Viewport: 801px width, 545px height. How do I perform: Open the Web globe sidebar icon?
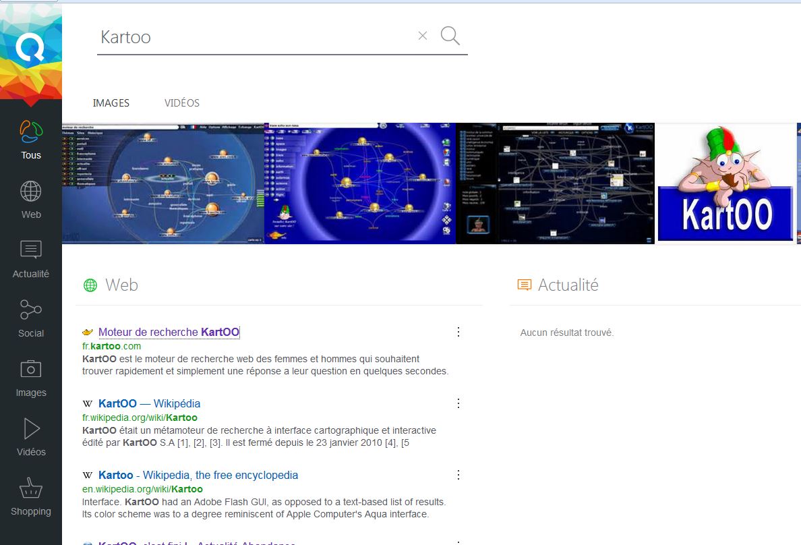(x=31, y=192)
